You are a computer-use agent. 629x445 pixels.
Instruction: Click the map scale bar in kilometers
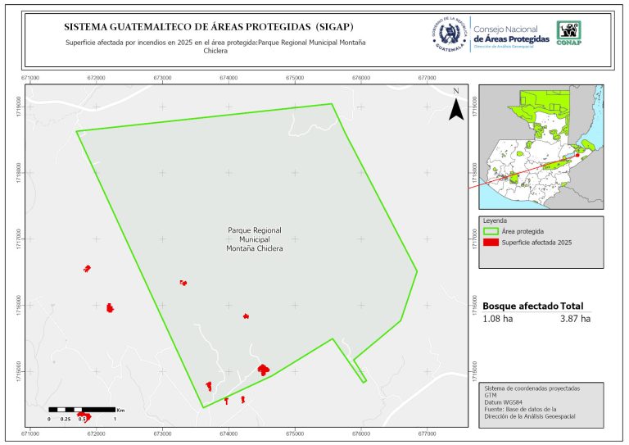82,409
